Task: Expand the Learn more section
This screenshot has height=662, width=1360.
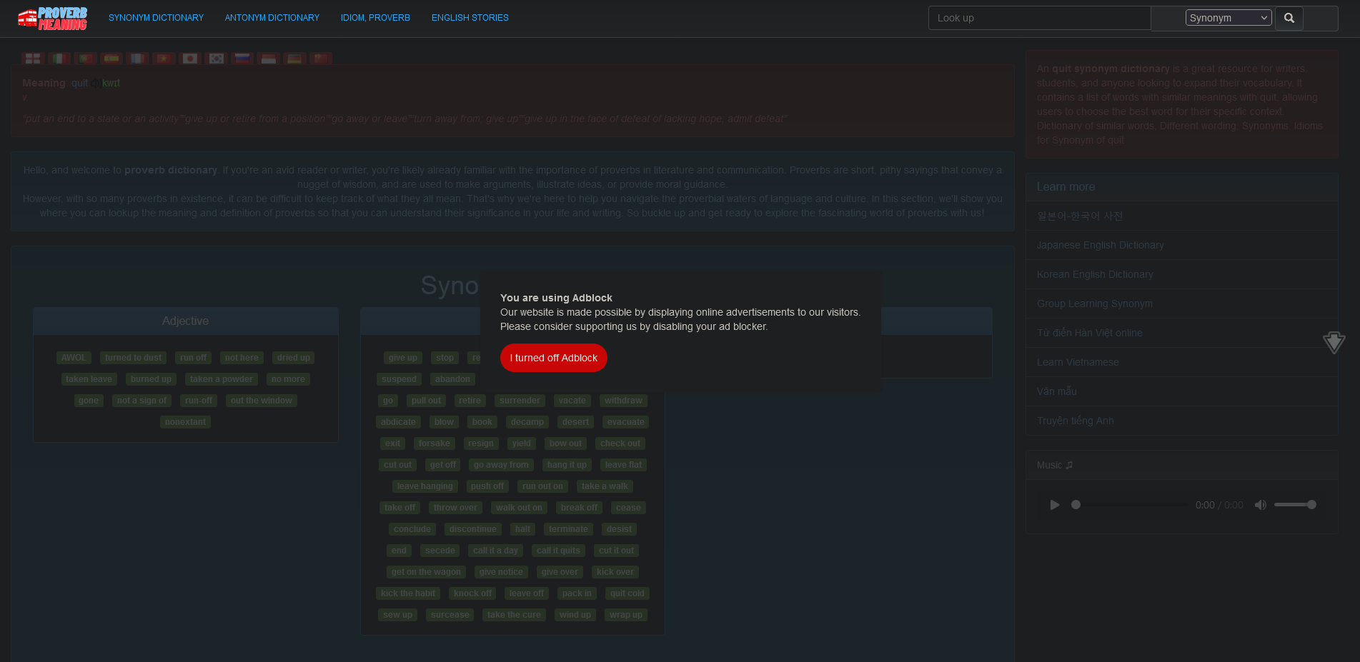Action: pos(1066,186)
